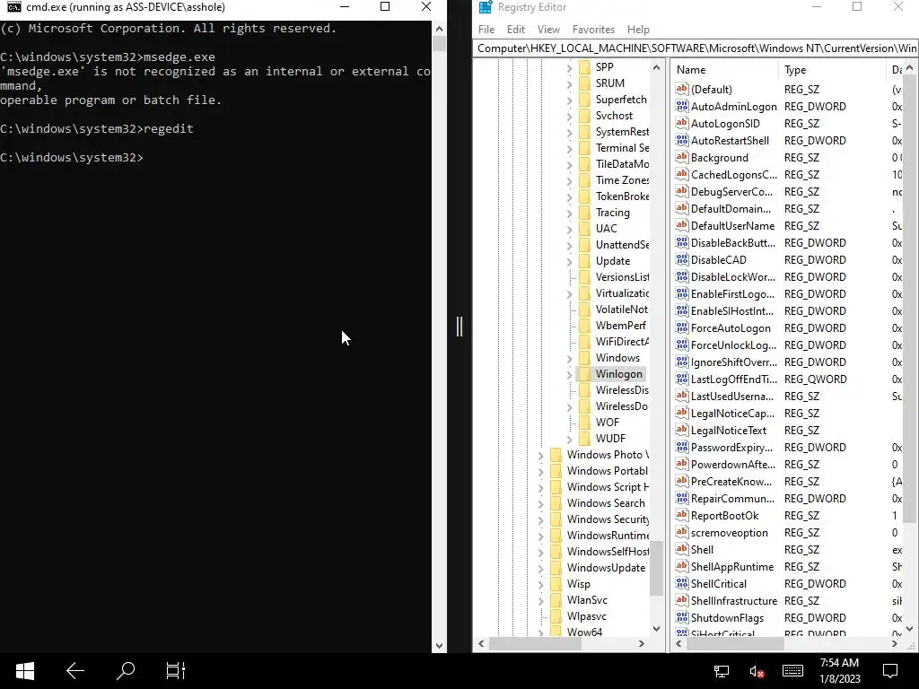Image resolution: width=919 pixels, height=689 pixels.
Task: Open the notification center icon
Action: pos(890,671)
